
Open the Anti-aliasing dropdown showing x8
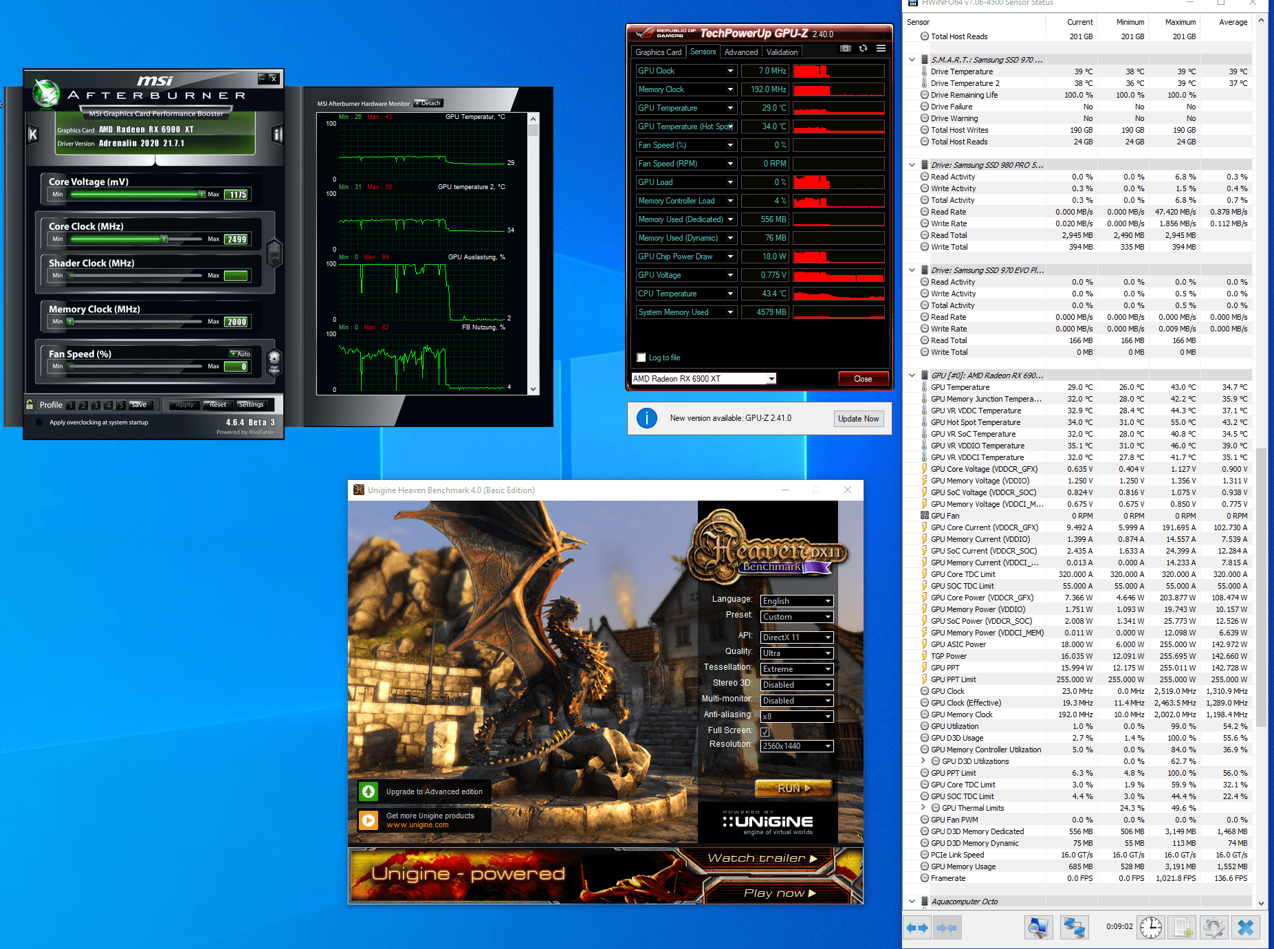pyautogui.click(x=797, y=717)
